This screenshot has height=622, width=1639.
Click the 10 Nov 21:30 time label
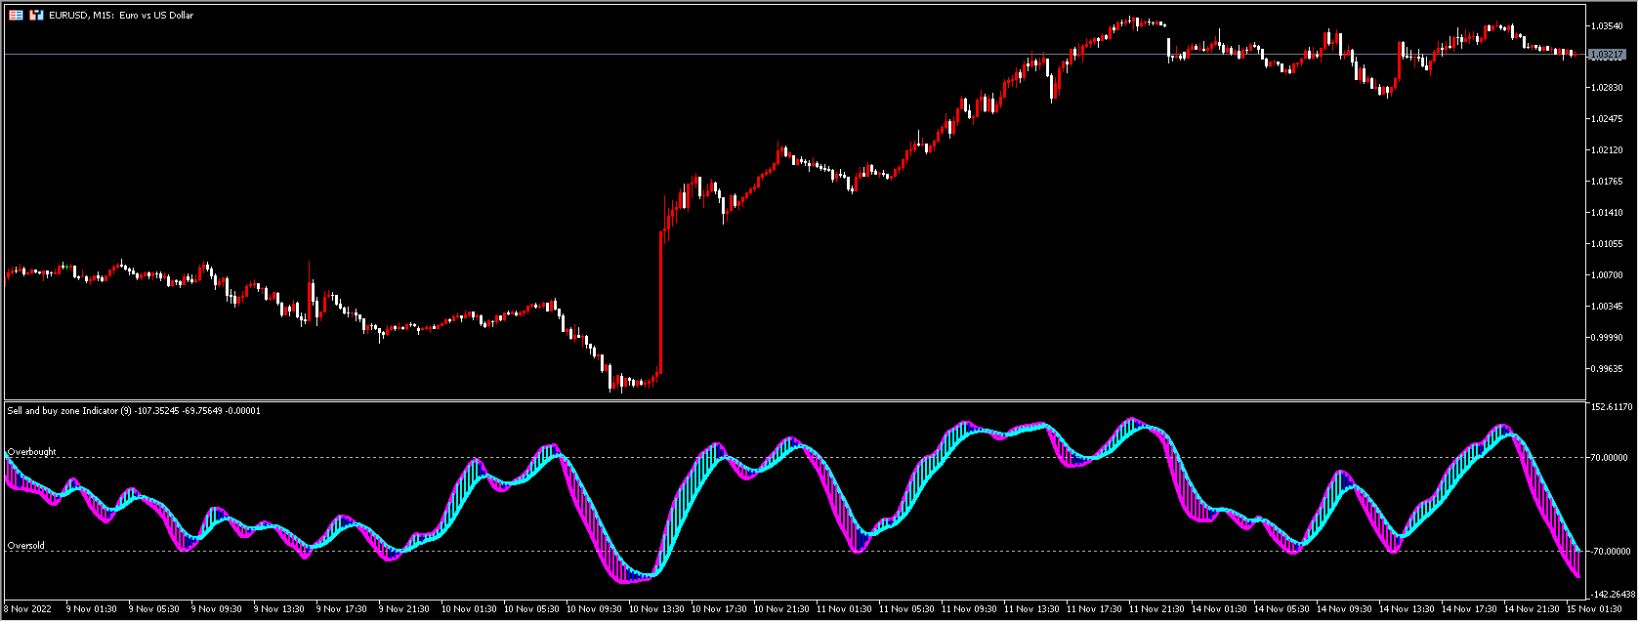pyautogui.click(x=781, y=609)
